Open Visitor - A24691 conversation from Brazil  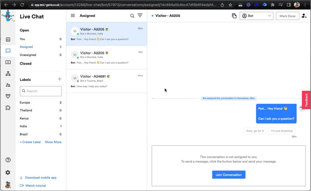[x=106, y=81]
